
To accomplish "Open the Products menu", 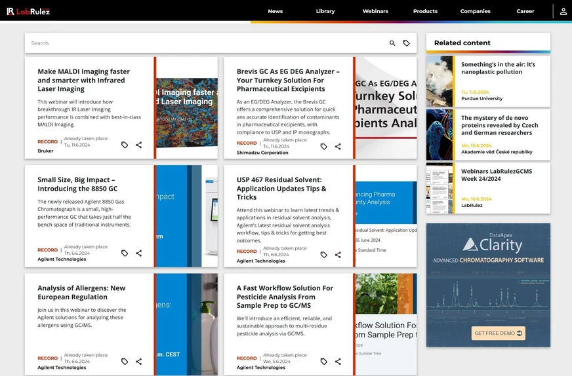I will click(425, 11).
